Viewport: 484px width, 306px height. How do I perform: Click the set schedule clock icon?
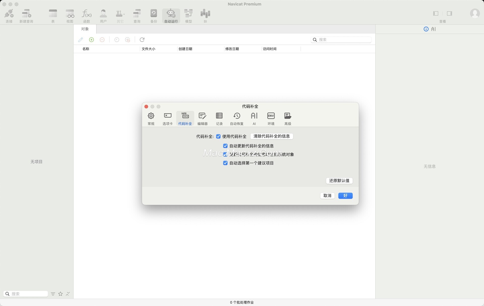click(117, 40)
